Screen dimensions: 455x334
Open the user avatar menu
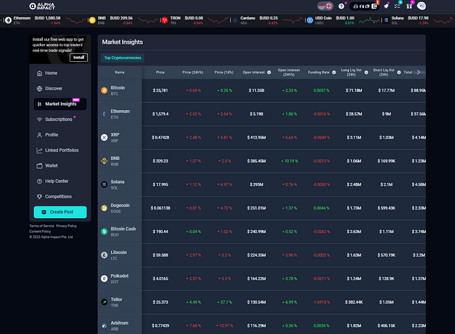click(421, 6)
